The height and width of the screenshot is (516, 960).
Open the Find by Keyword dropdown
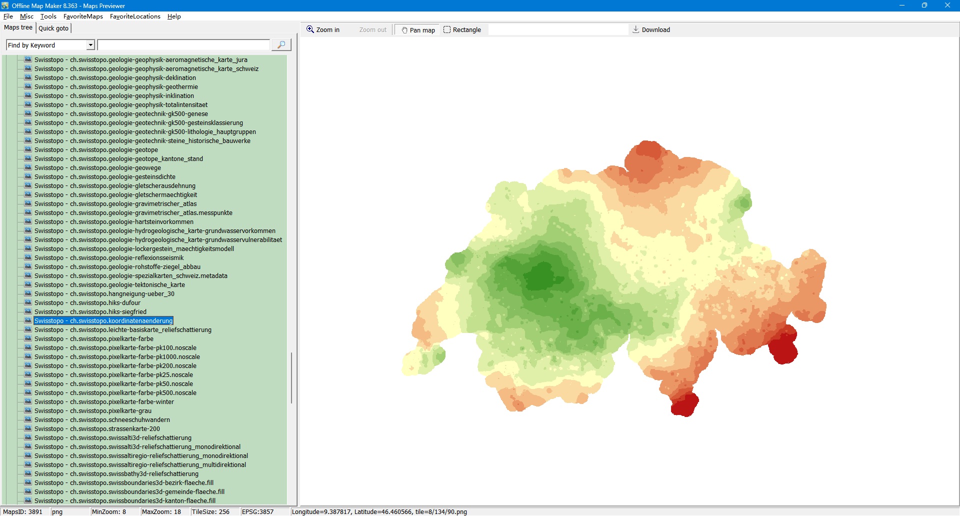(x=90, y=45)
